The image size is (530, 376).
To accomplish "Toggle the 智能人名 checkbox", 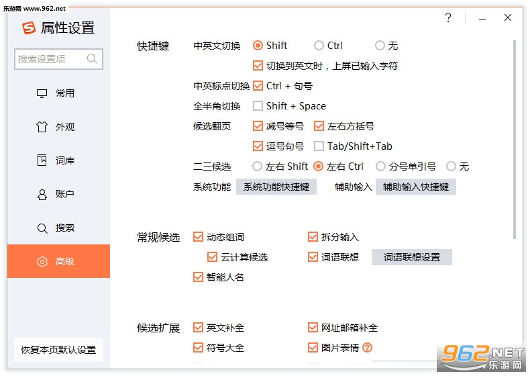I will click(x=198, y=277).
